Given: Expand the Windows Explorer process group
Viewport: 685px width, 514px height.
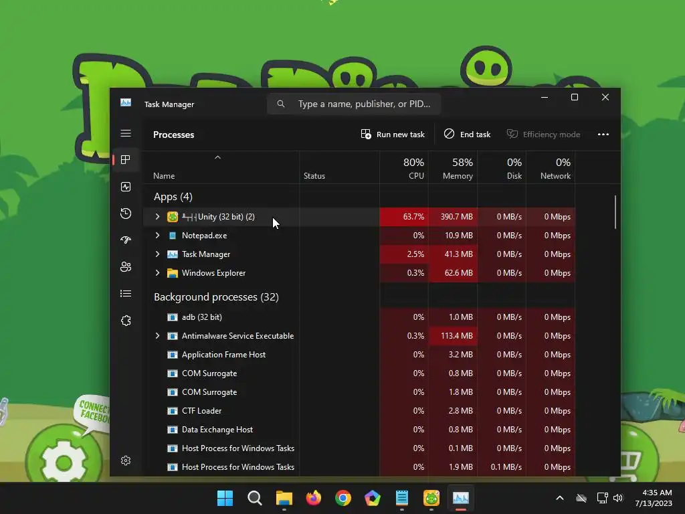Looking at the screenshot, I should 157,273.
